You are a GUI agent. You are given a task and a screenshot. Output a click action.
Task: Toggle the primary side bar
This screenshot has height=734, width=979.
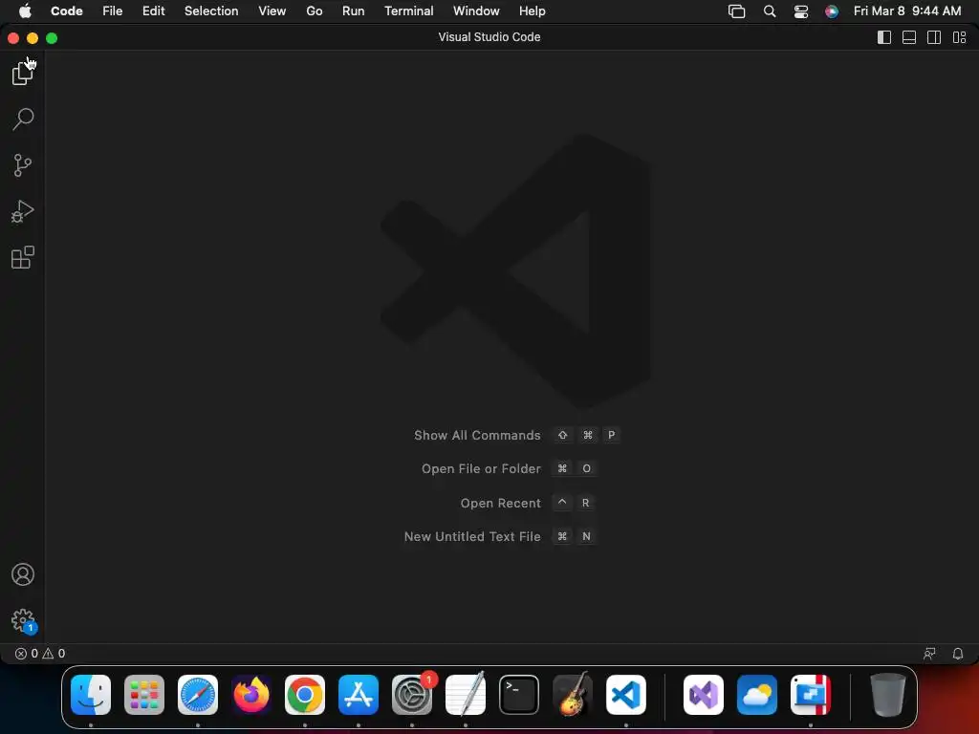point(883,37)
